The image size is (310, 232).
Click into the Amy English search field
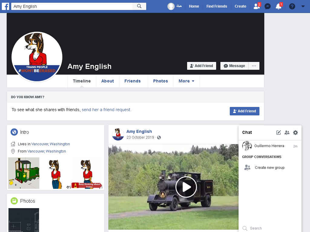point(72,6)
